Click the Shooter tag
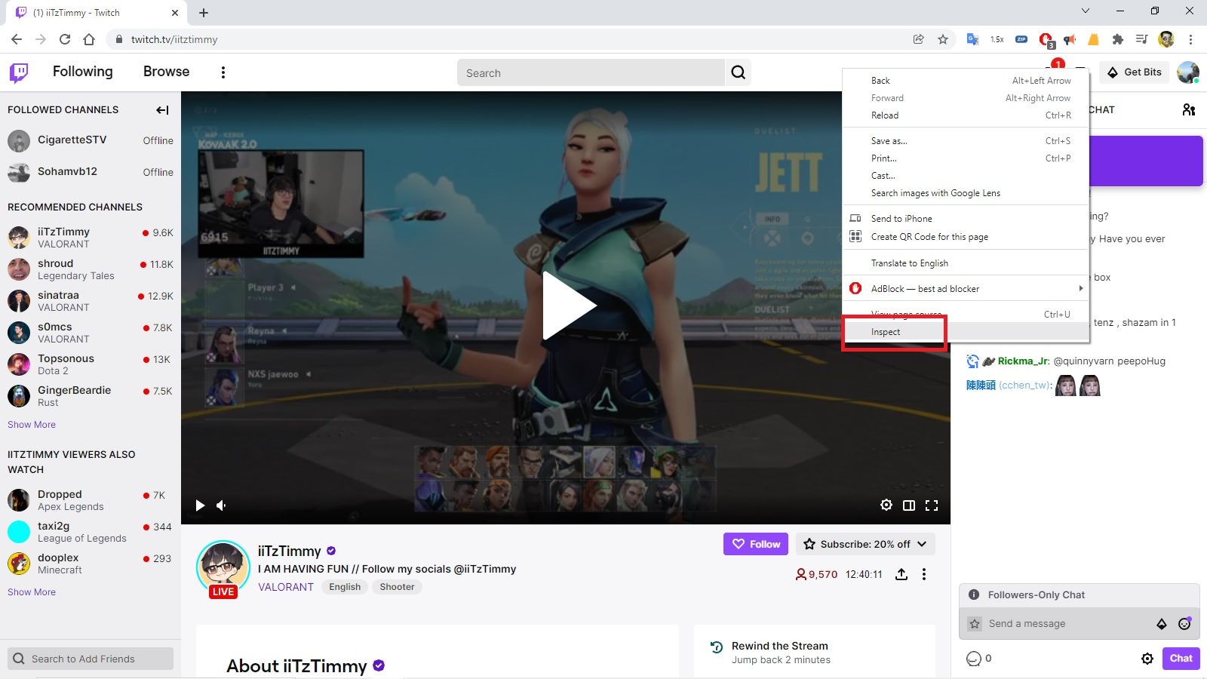 pyautogui.click(x=397, y=587)
